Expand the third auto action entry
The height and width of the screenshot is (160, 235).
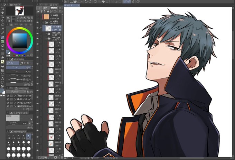click(x=15, y=103)
